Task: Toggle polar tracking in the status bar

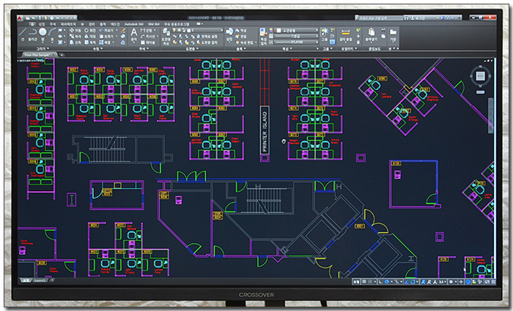Action: tap(387, 282)
